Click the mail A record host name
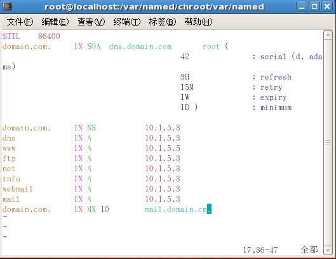The image size is (336, 259). tap(11, 199)
